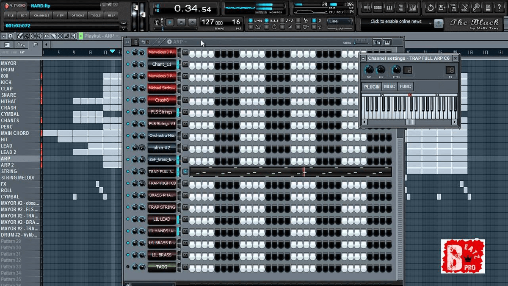The image size is (508, 286).
Task: Select the PLUGIN tab in Channel settings
Action: 372,86
